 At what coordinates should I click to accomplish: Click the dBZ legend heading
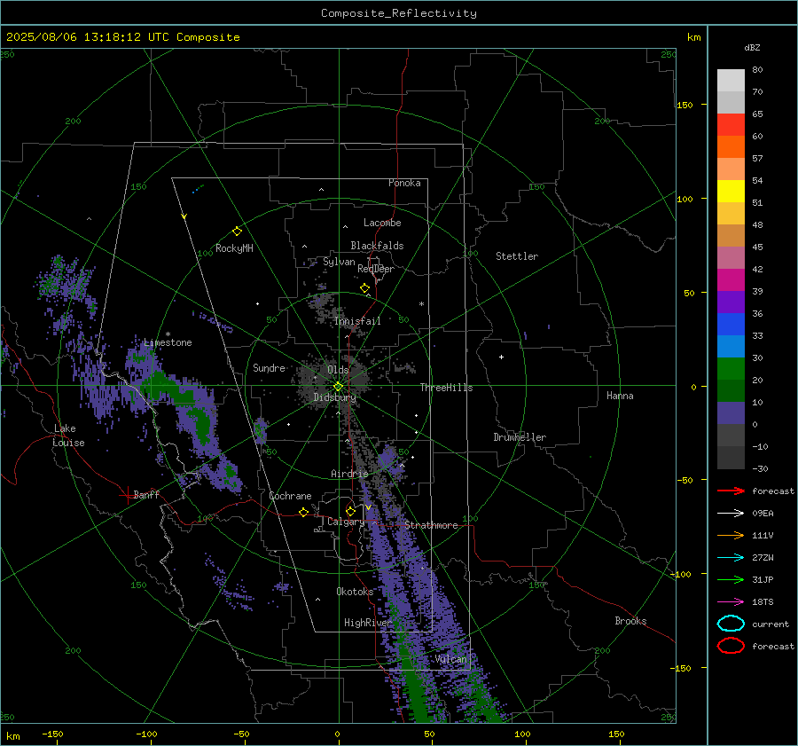coord(752,47)
